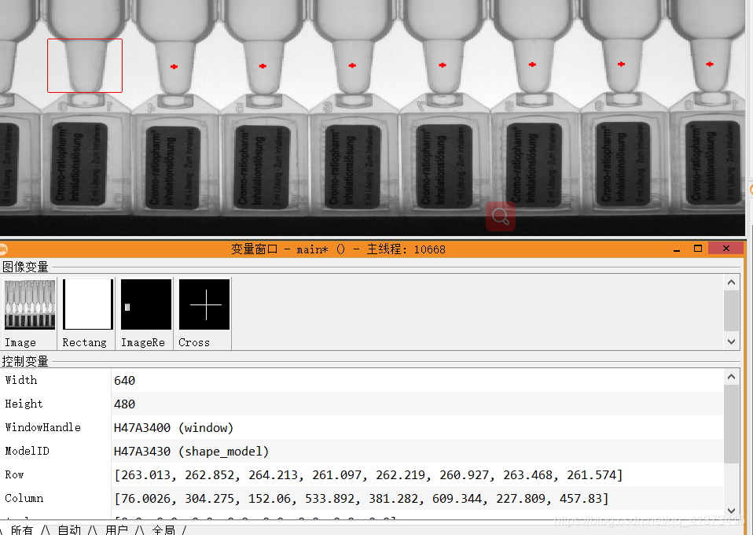Screen dimensions: 753x535
Task: Click the Width value 640
Action: click(x=124, y=381)
